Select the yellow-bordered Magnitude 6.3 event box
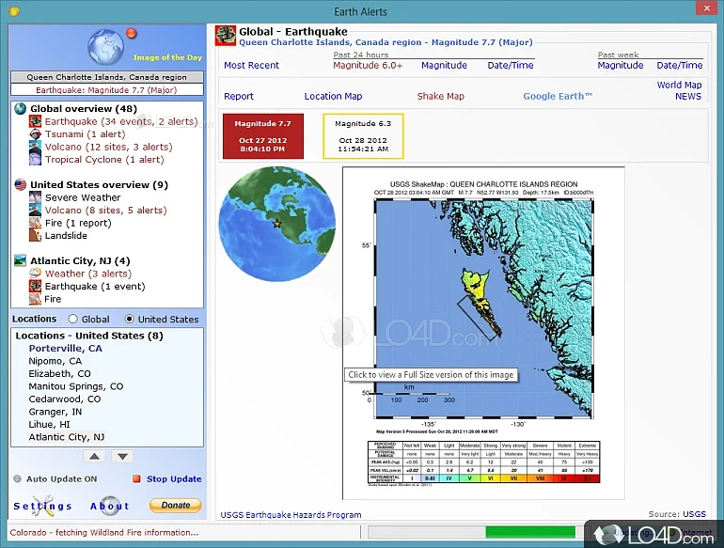This screenshot has height=548, width=724. (363, 136)
